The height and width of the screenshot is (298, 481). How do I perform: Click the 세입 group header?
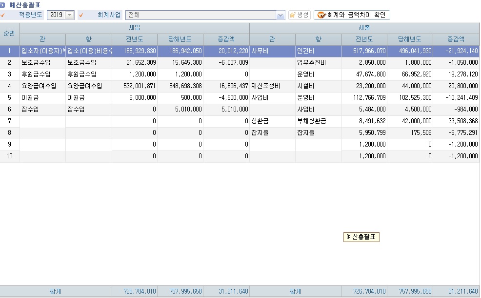click(135, 28)
